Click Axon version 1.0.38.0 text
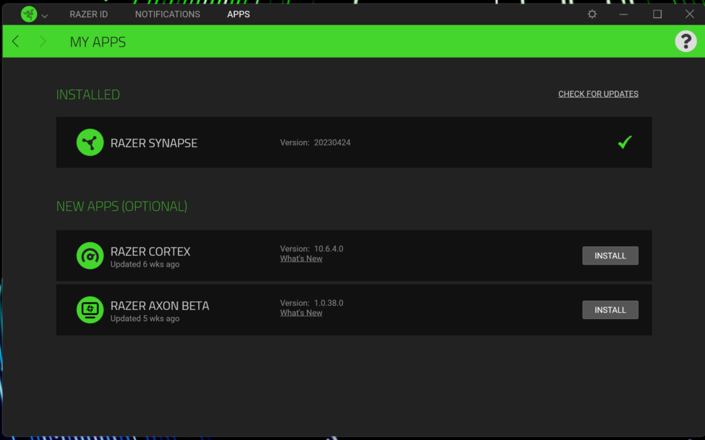 click(x=312, y=303)
